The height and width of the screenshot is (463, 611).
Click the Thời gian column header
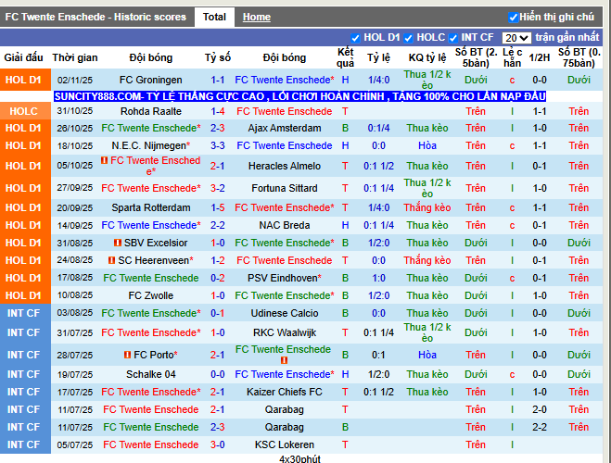click(x=75, y=57)
